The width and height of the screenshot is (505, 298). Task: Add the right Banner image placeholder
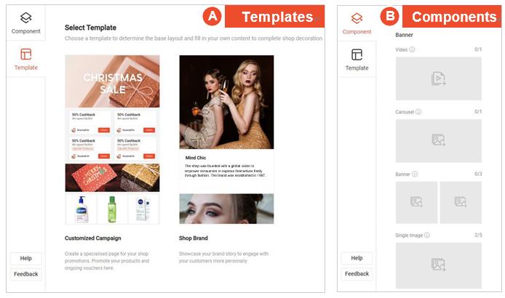461,202
